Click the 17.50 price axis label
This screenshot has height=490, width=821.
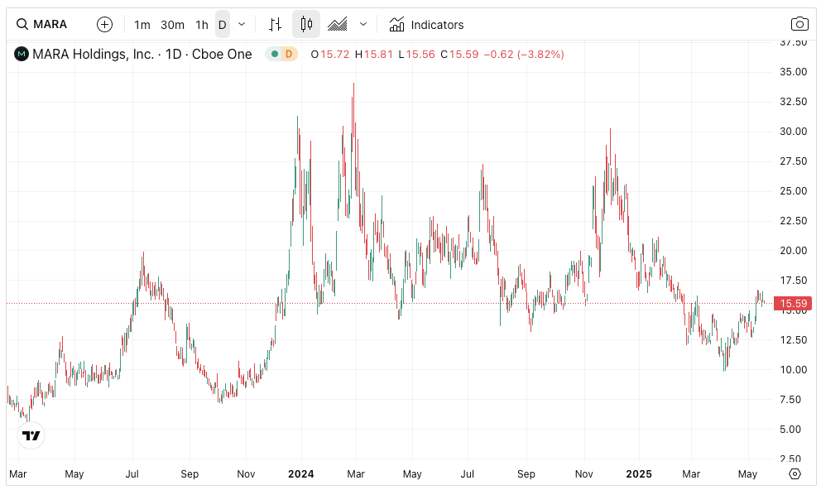tap(793, 281)
